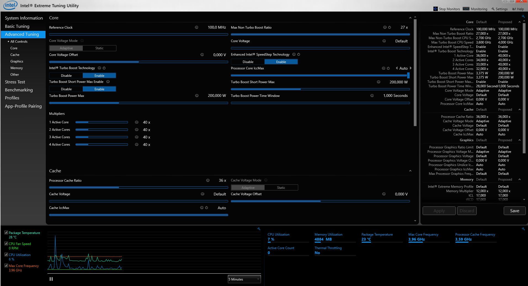Click the main panel vertical scrollbar
This screenshot has height=286, width=528.
coord(415,73)
